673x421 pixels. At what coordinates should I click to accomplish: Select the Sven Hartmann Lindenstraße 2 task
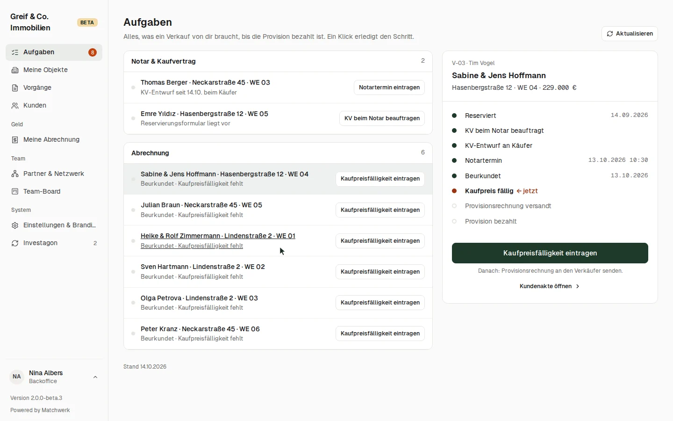(x=278, y=272)
